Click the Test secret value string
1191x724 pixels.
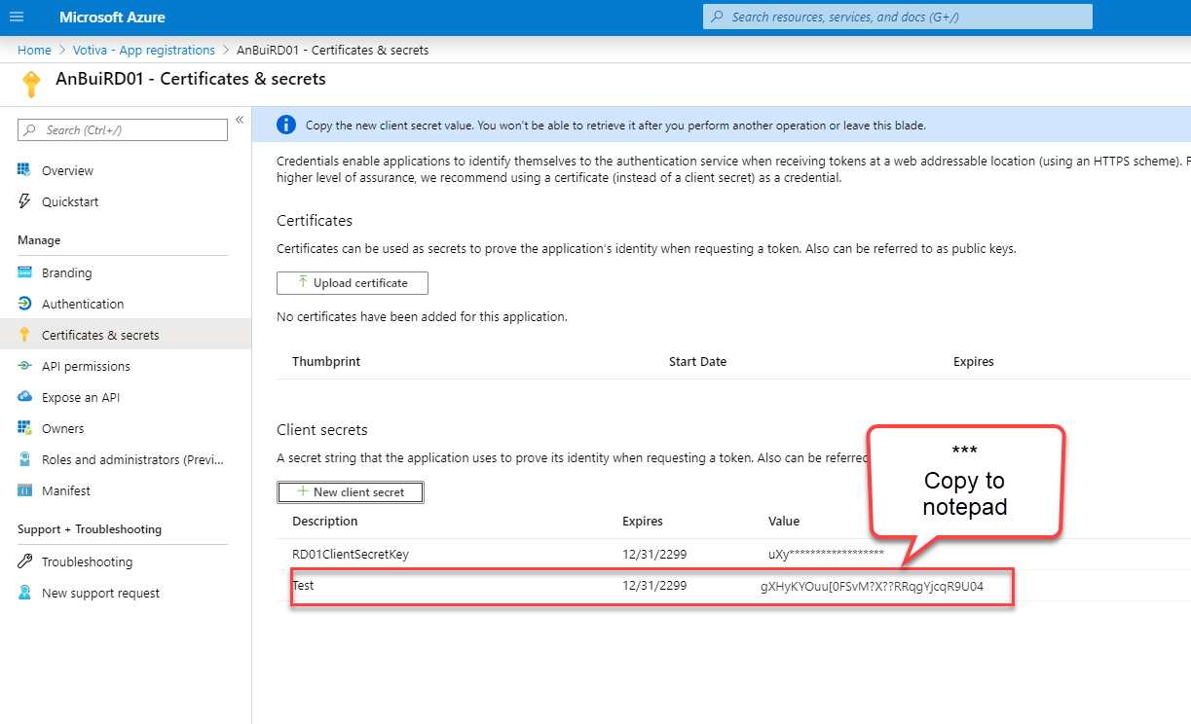(x=872, y=587)
